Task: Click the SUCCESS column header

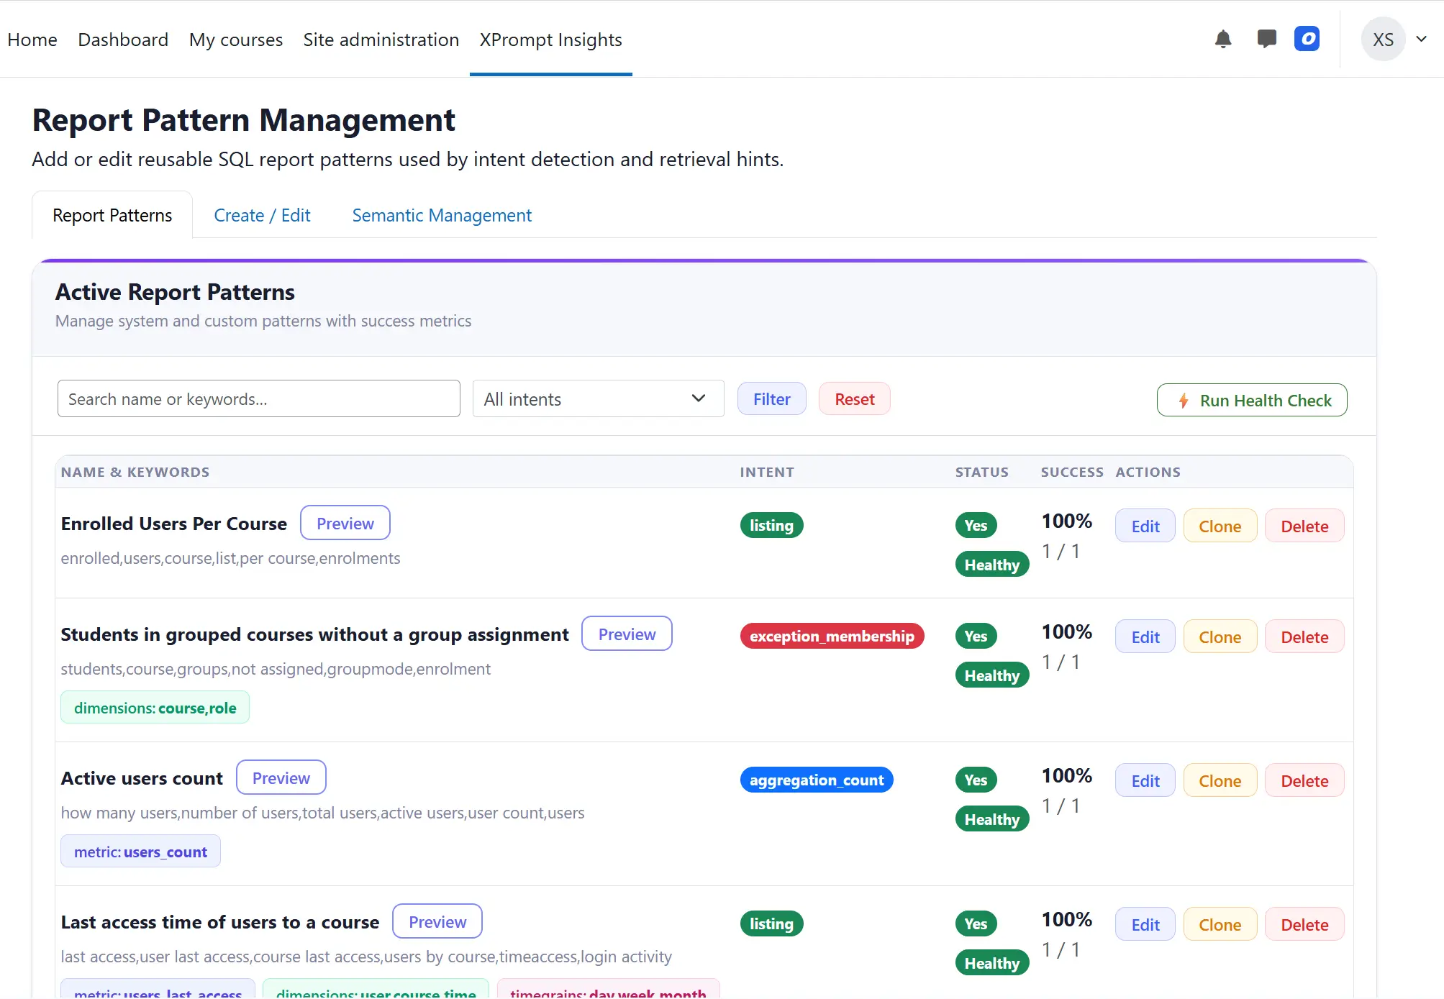Action: click(1071, 472)
